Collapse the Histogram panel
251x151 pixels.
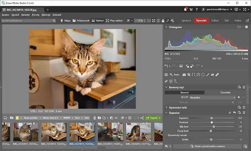tap(166, 27)
